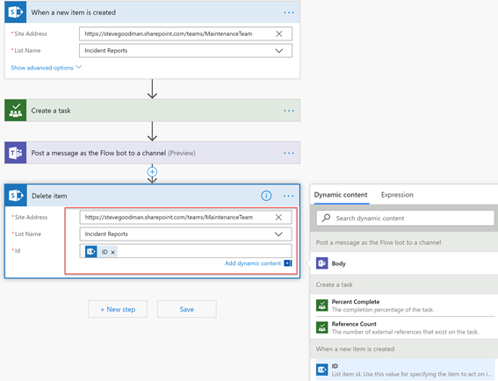Screen dimensions: 498x381
Task: Select ID from 'When a new item is created'
Action: pyautogui.click(x=405, y=370)
